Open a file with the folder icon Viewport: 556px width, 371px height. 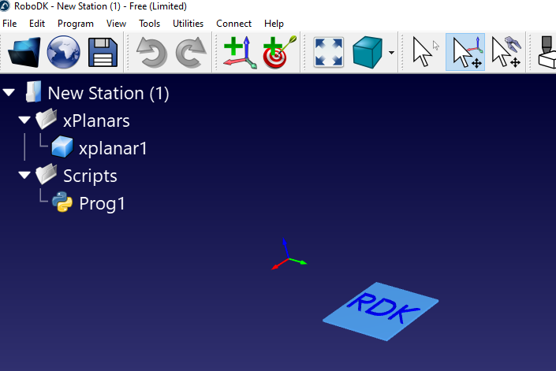(x=24, y=53)
